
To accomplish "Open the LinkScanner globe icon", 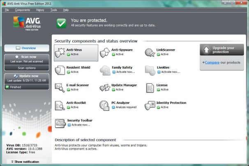I will coord(150,53).
